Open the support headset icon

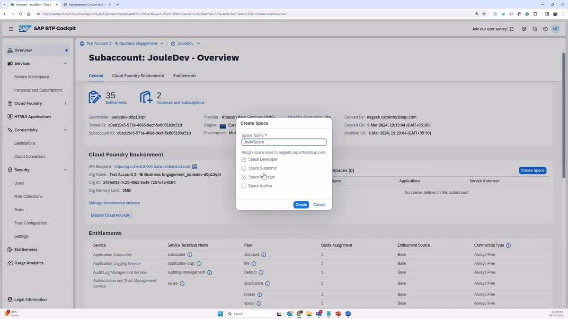coord(534,29)
